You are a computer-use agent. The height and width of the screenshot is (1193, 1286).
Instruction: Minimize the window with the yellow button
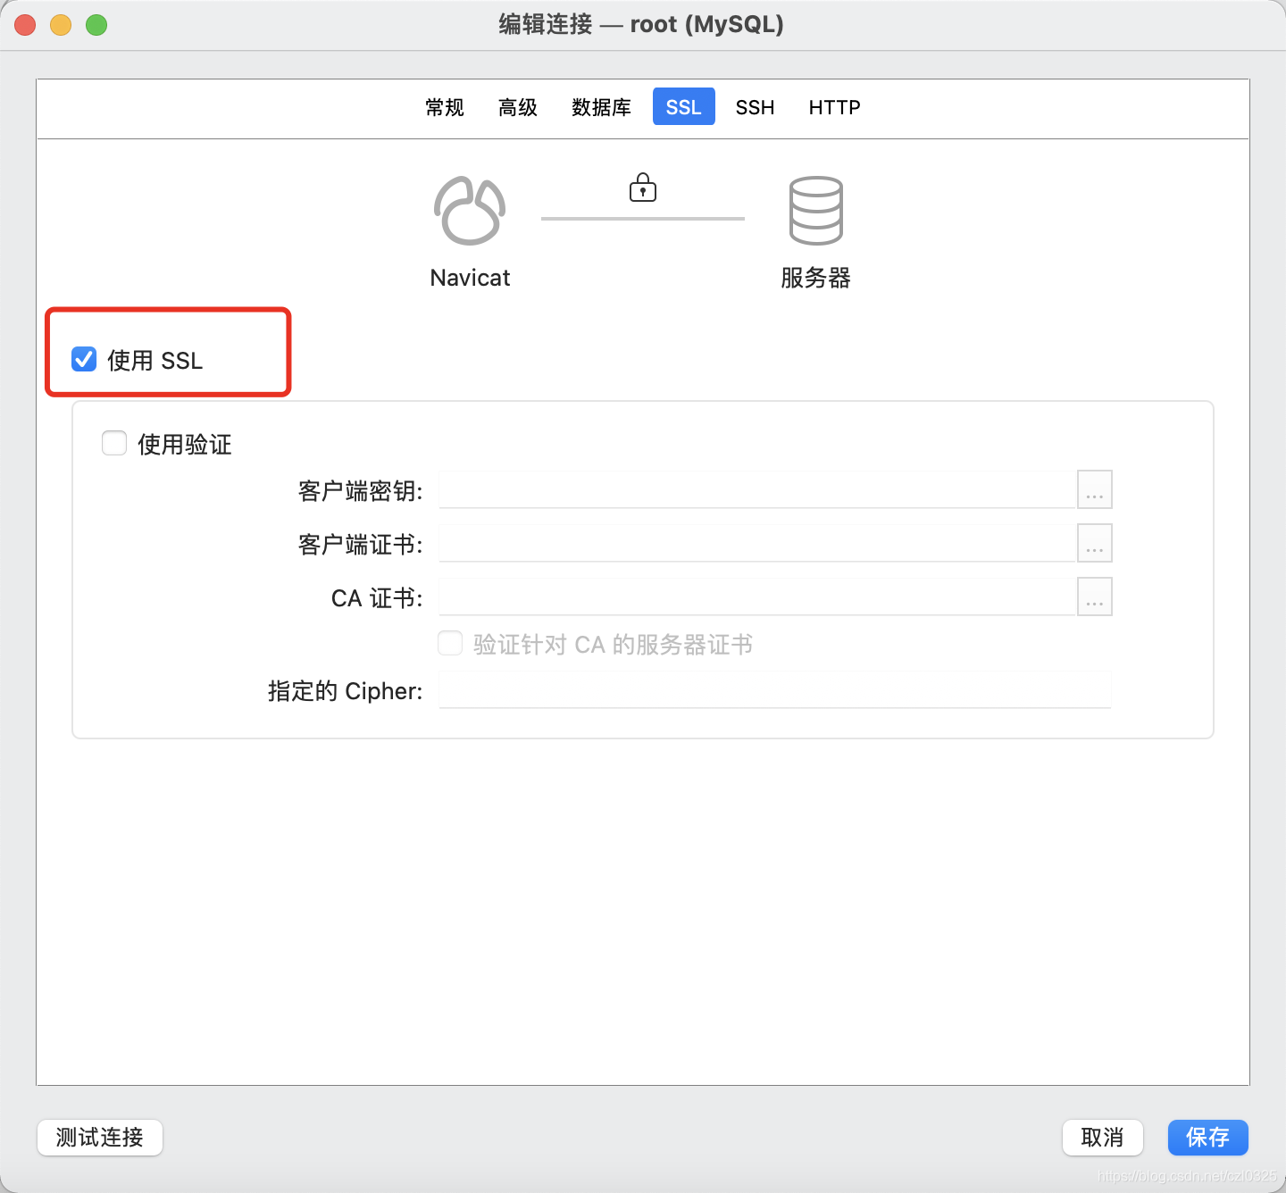pyautogui.click(x=61, y=25)
